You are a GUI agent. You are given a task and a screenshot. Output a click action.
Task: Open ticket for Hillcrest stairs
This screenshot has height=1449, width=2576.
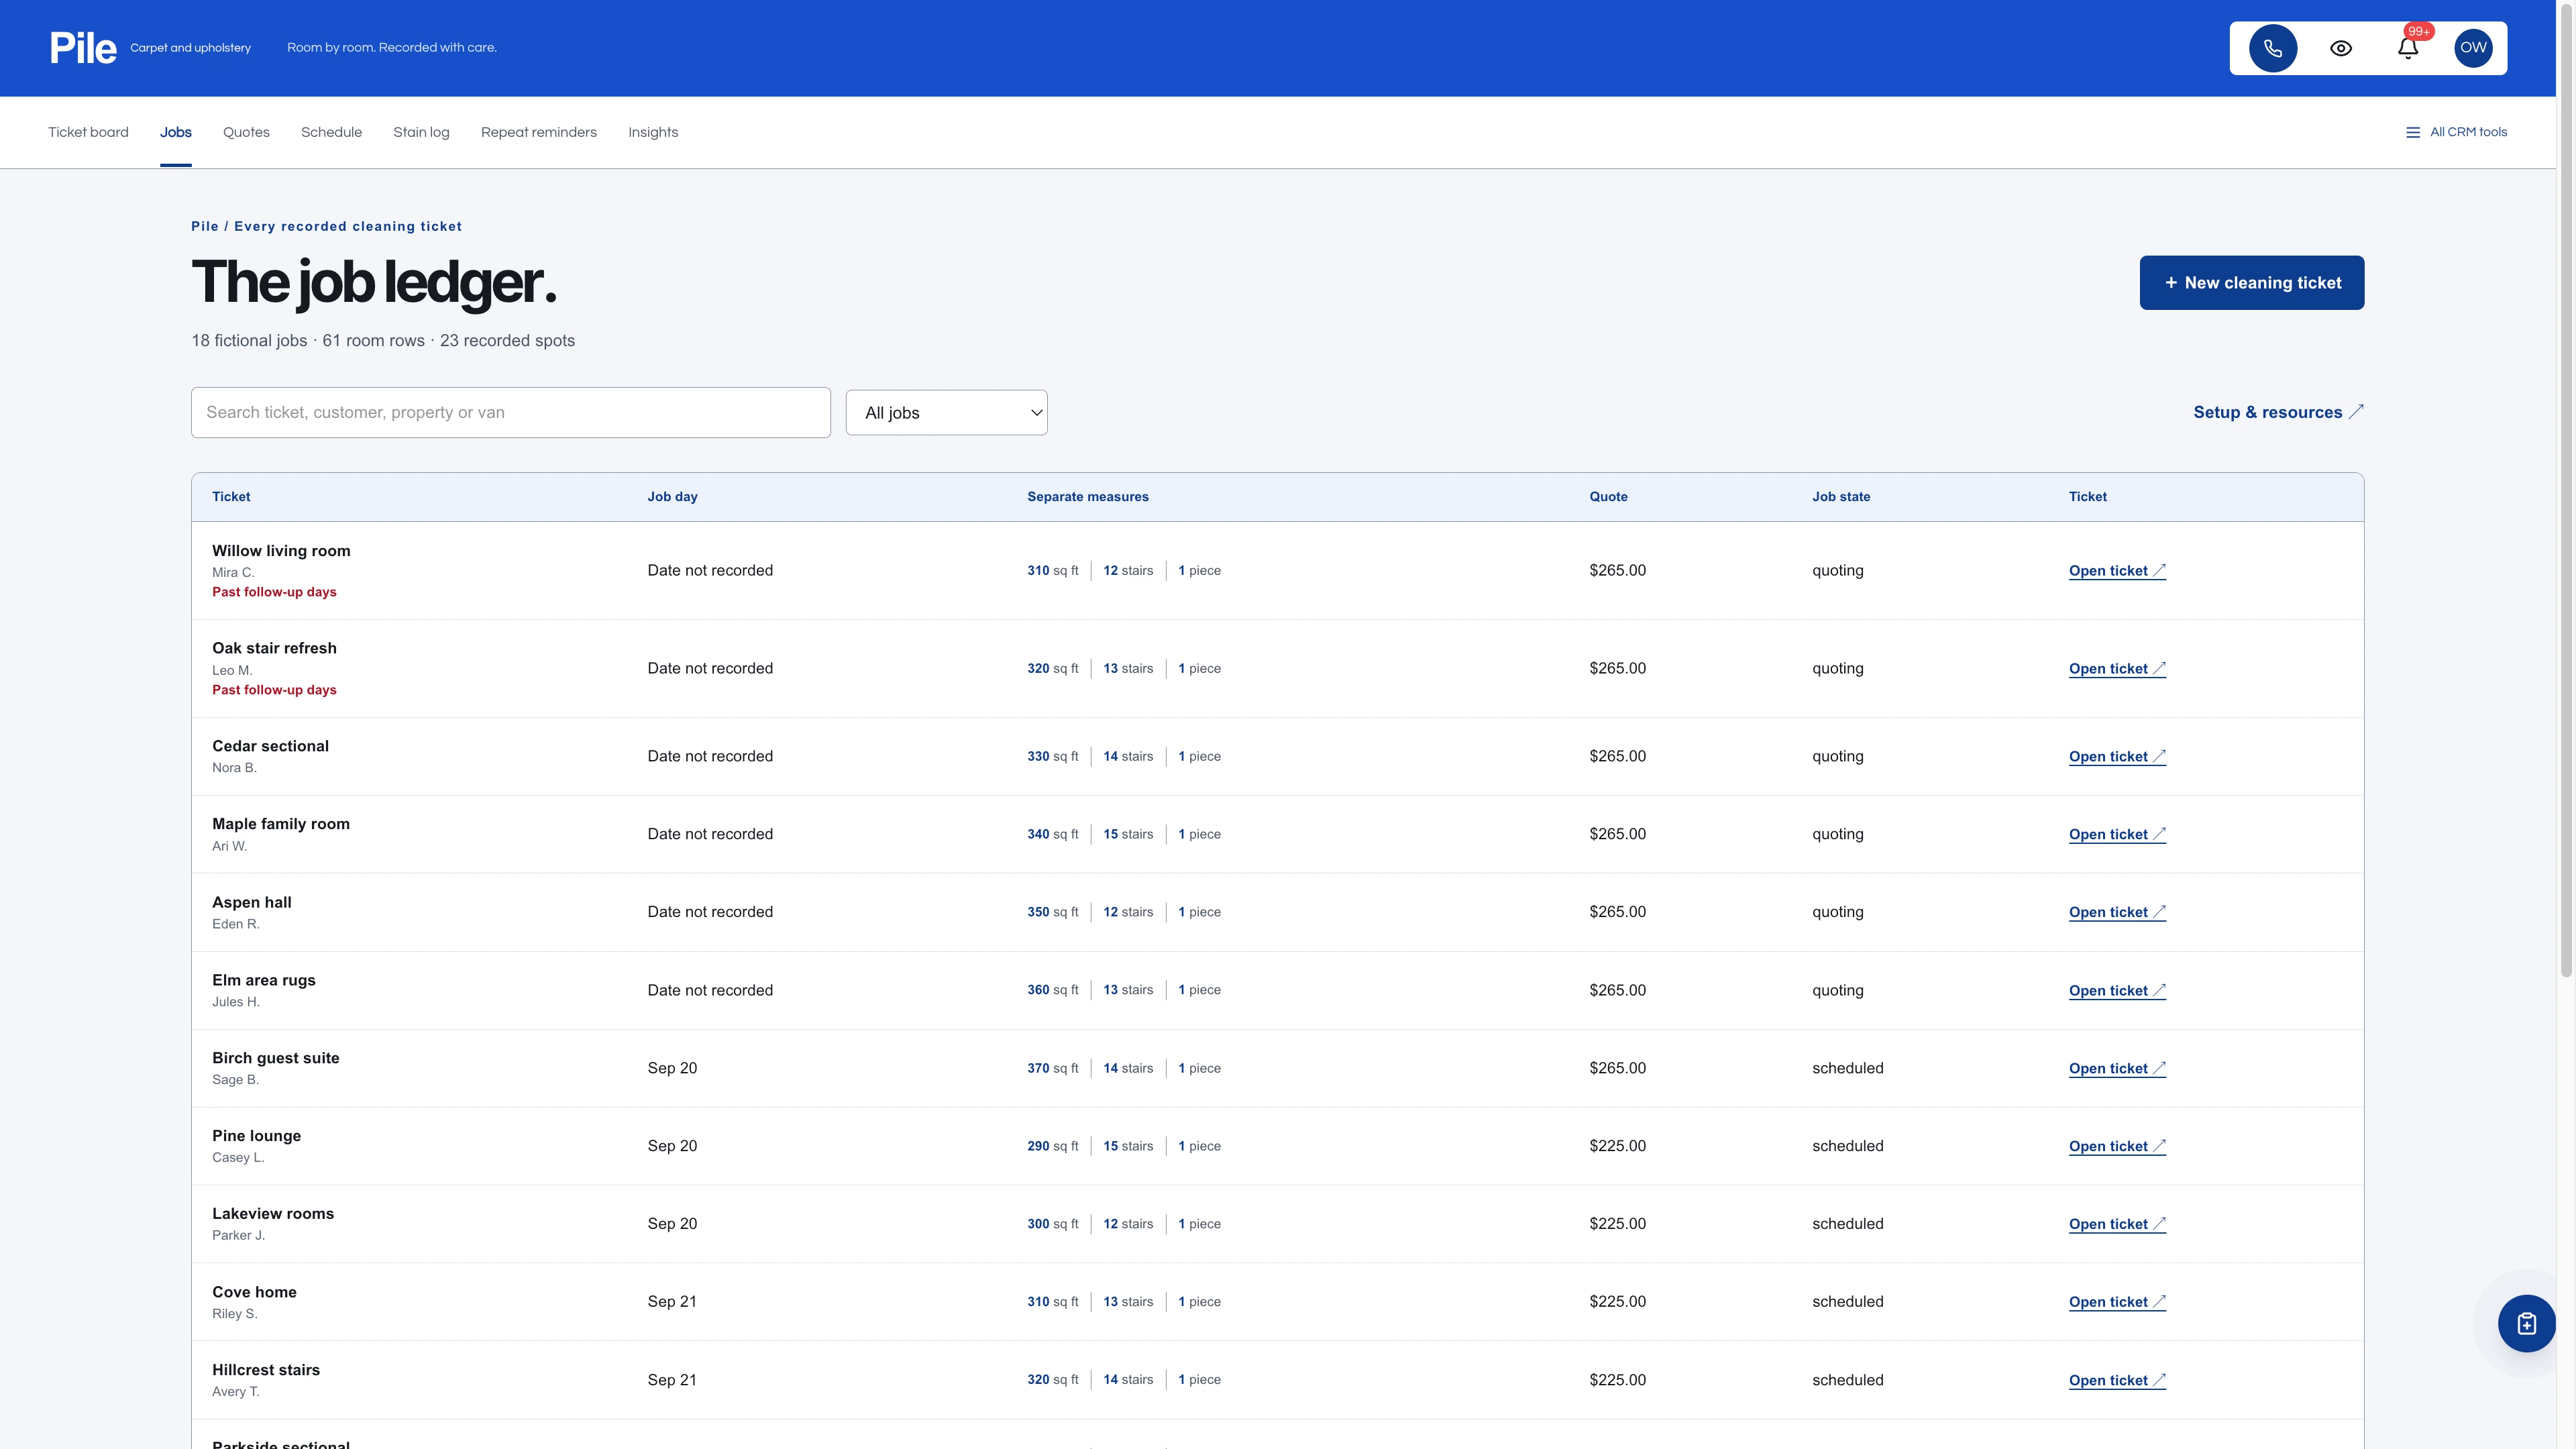point(2117,1380)
